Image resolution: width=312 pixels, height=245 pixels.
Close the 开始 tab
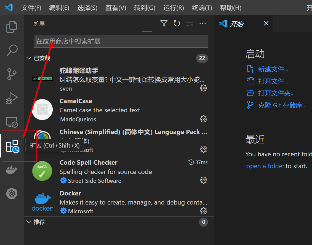pos(266,23)
